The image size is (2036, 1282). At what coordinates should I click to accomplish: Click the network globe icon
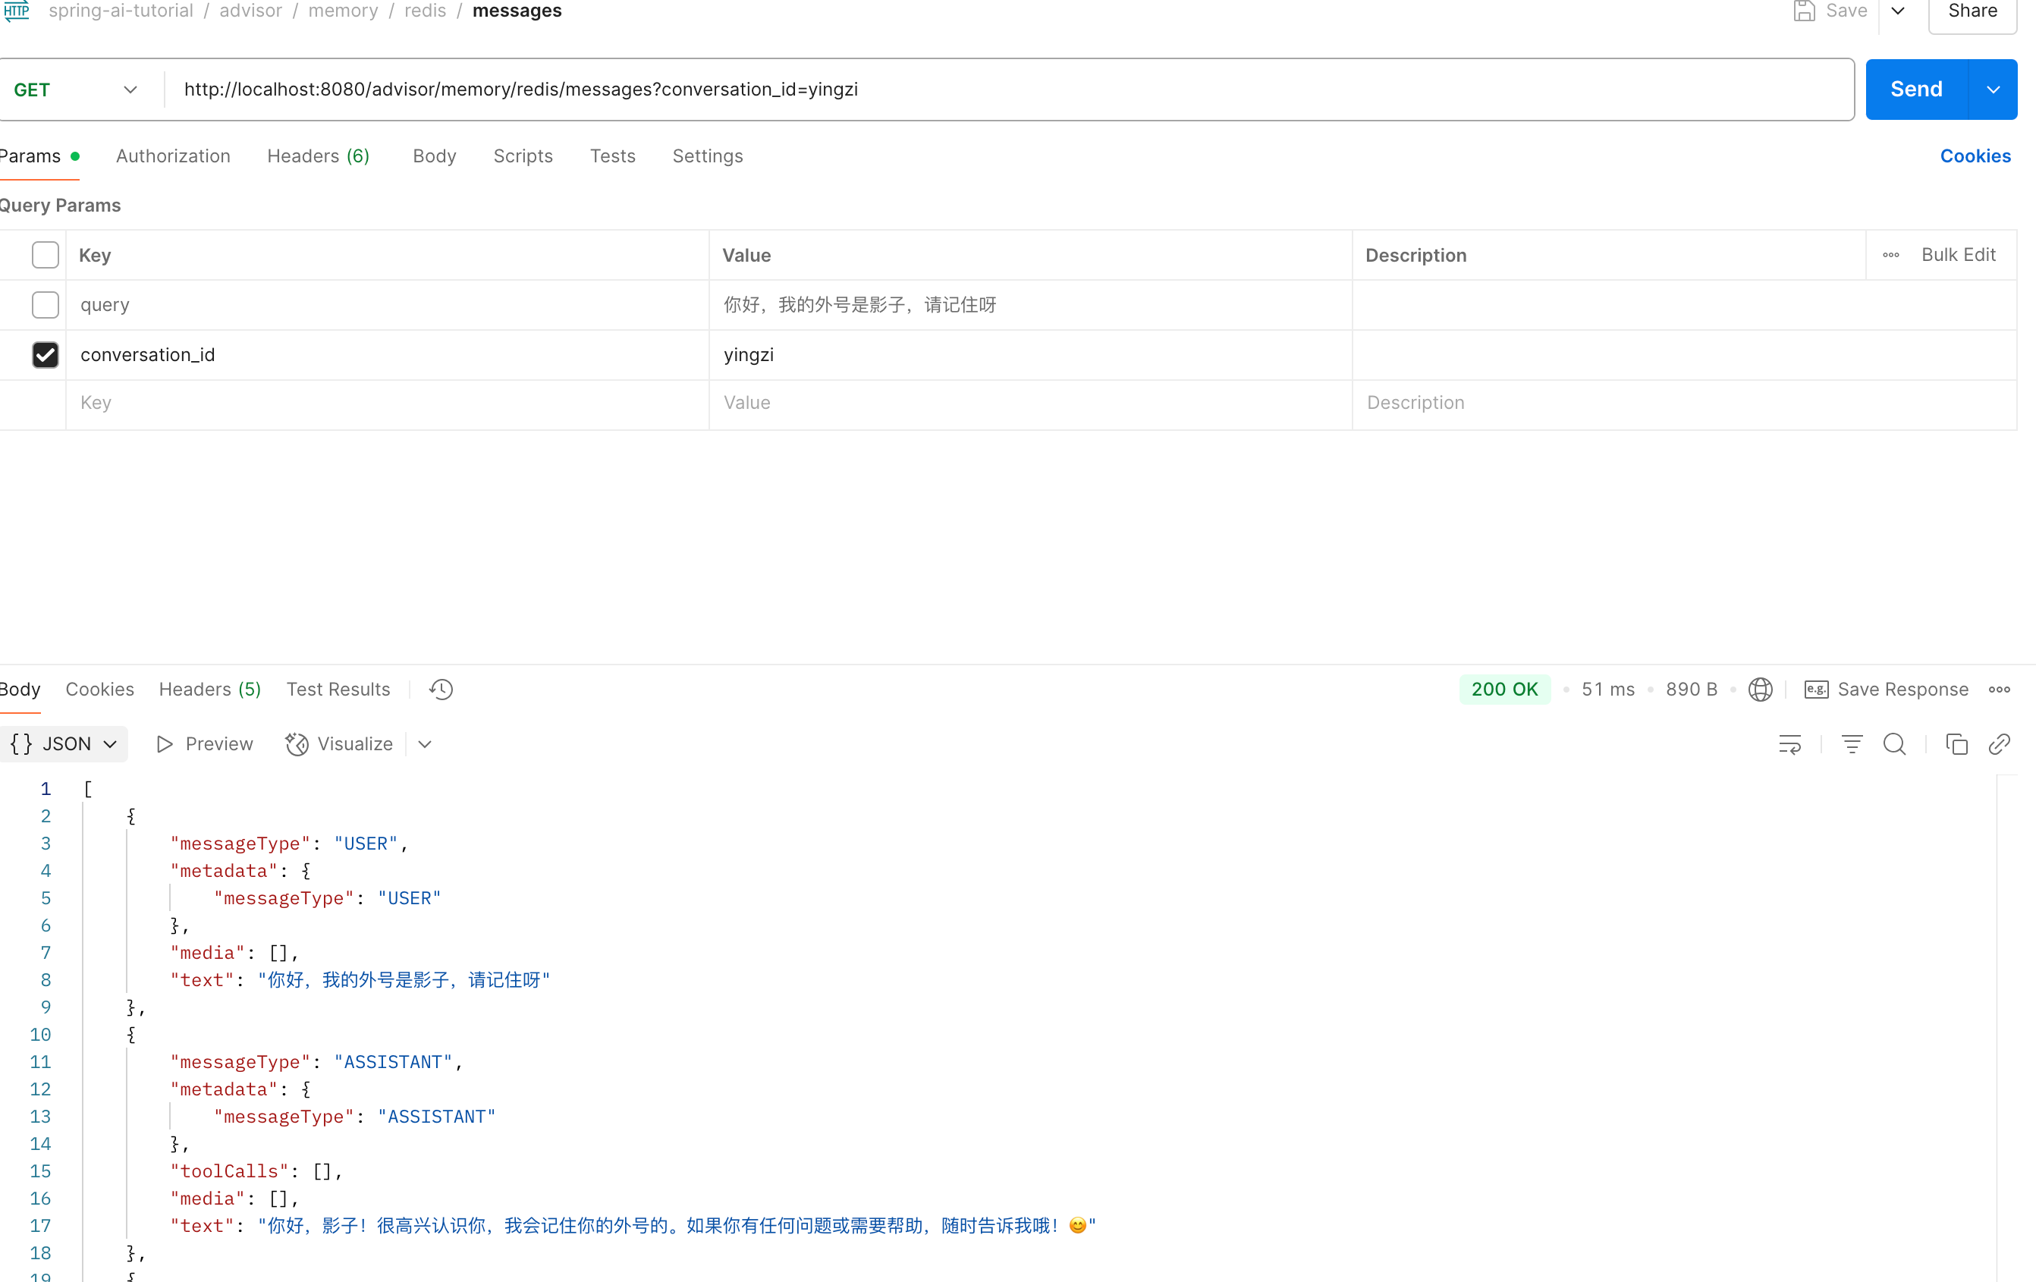coord(1761,690)
